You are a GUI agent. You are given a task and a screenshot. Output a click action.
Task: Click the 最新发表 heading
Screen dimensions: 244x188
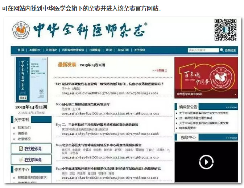pos(67,65)
